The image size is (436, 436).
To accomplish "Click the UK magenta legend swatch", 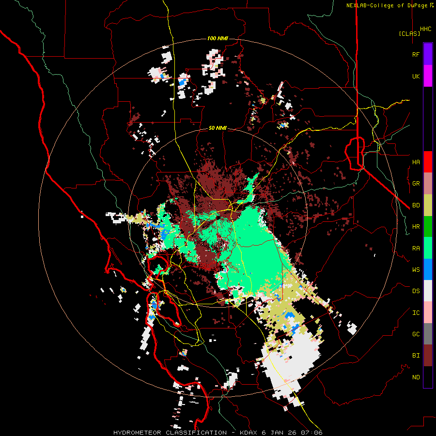I will (x=428, y=76).
